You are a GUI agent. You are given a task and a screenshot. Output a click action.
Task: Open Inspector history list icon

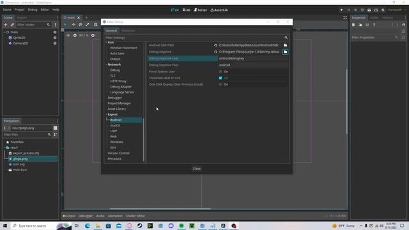403,25
